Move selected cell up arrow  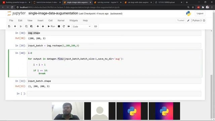[38, 26]
